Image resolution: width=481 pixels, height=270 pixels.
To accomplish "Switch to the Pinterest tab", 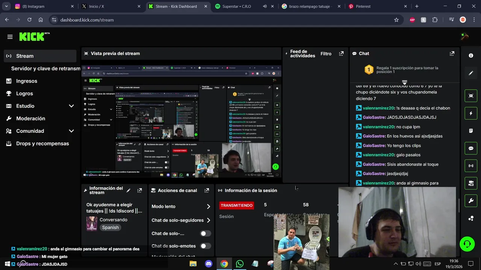I will pyautogui.click(x=378, y=6).
